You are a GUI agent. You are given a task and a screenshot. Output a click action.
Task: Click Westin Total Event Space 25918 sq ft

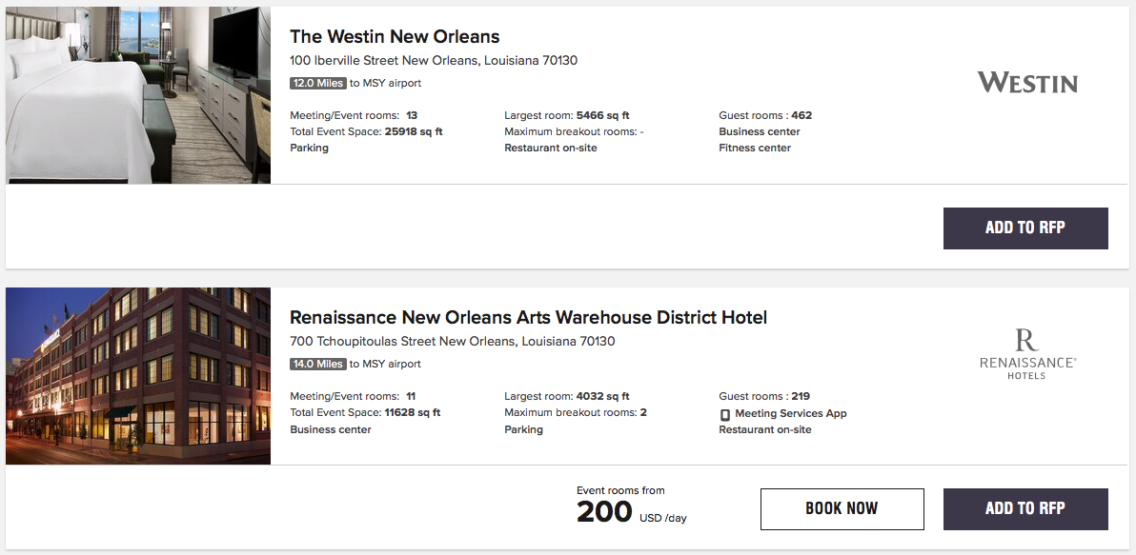[366, 131]
